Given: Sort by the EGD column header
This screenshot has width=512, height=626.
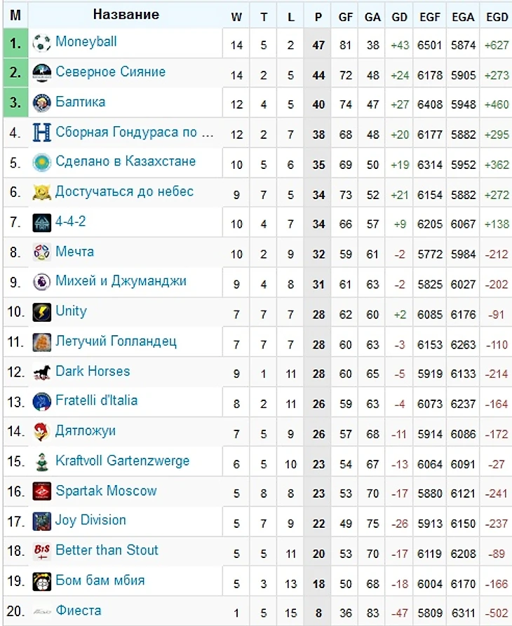Looking at the screenshot, I should click(x=497, y=18).
